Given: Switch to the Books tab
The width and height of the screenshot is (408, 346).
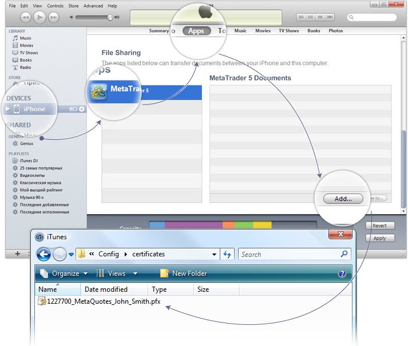Looking at the screenshot, I should (314, 31).
